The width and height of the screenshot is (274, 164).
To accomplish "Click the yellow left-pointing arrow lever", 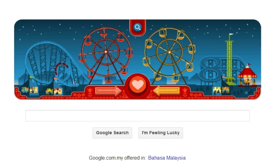I will tap(166, 91).
